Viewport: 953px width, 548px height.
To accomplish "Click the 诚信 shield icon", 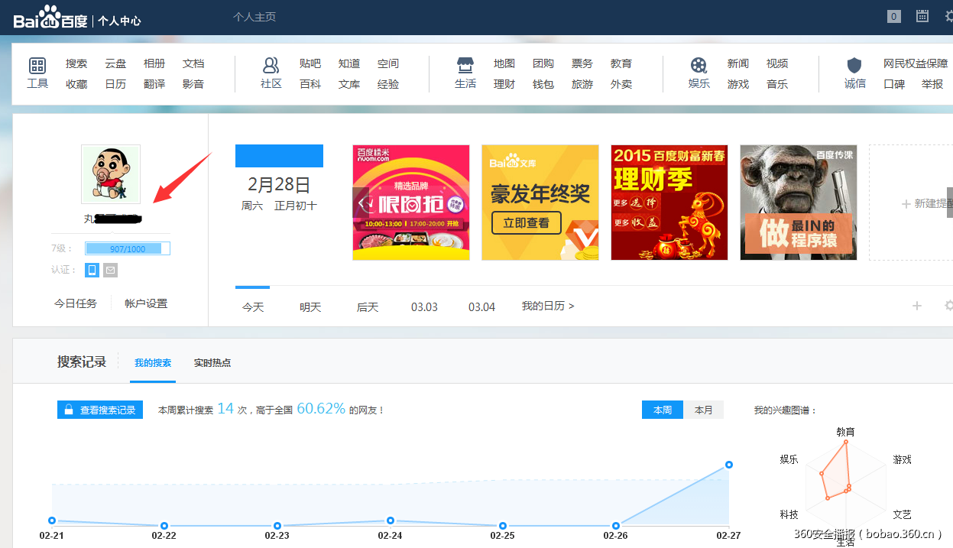I will point(854,66).
